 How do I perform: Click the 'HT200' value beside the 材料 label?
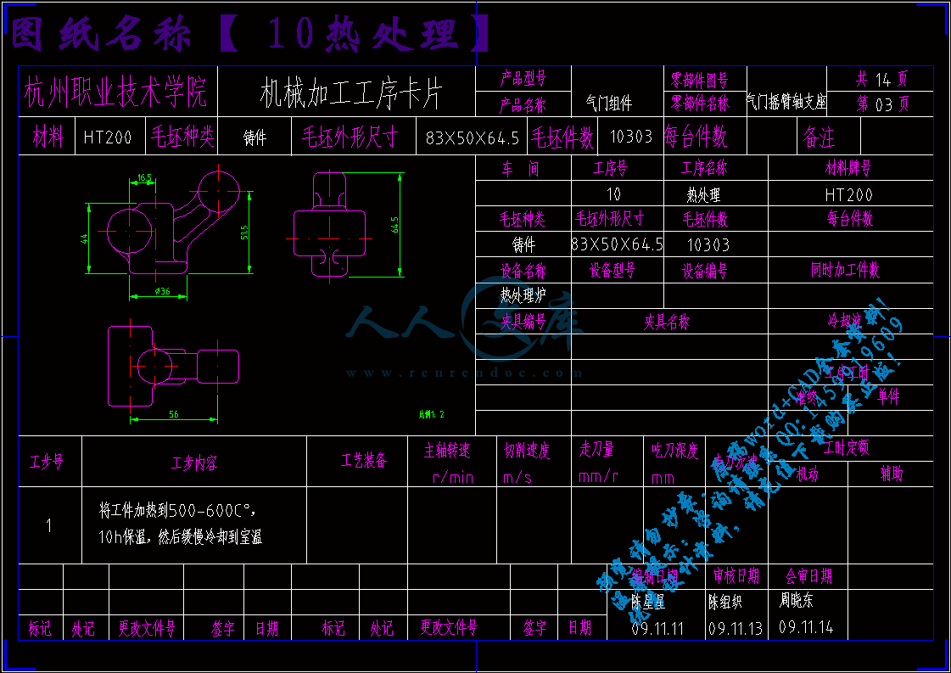click(x=108, y=137)
